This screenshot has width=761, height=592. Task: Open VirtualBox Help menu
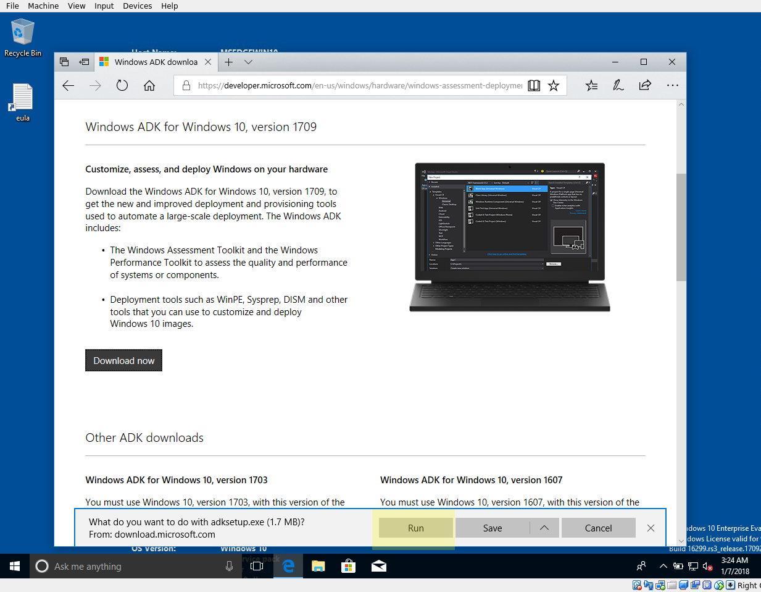coord(170,6)
